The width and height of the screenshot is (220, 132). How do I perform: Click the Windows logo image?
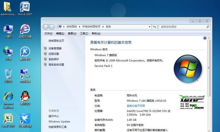click(188, 69)
